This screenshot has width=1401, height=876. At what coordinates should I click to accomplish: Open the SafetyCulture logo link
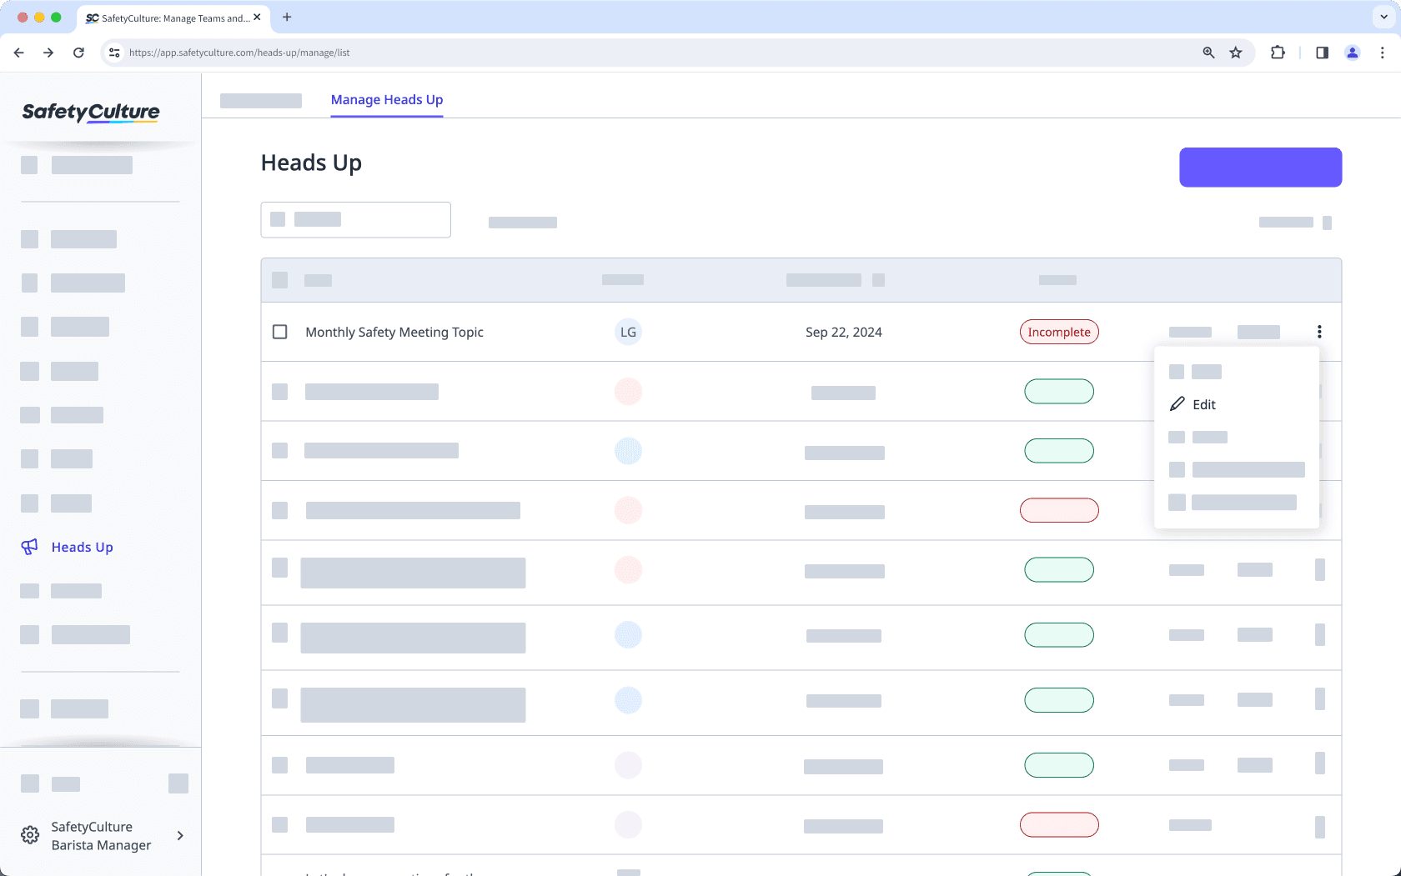[x=91, y=113]
